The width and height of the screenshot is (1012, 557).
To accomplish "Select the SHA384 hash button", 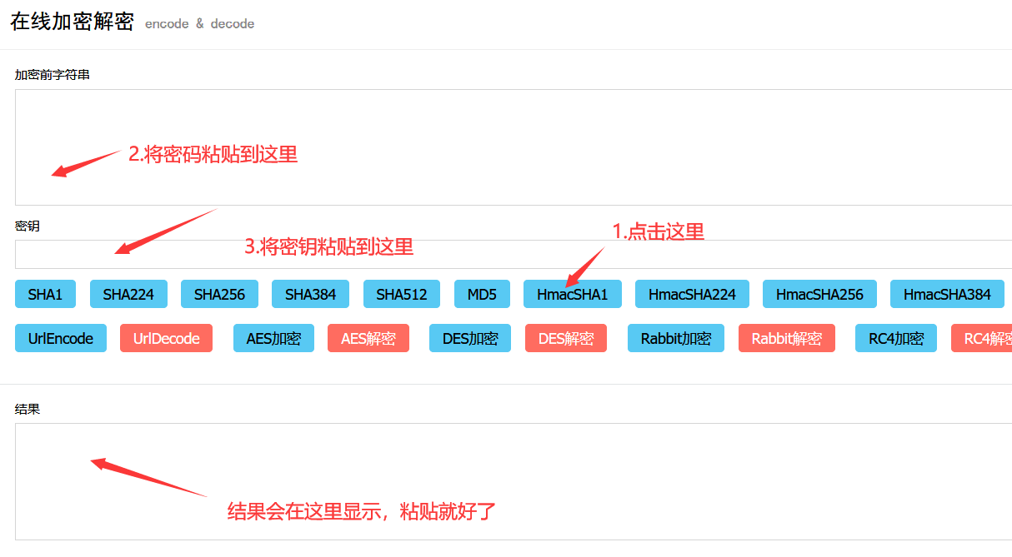I will [x=310, y=294].
